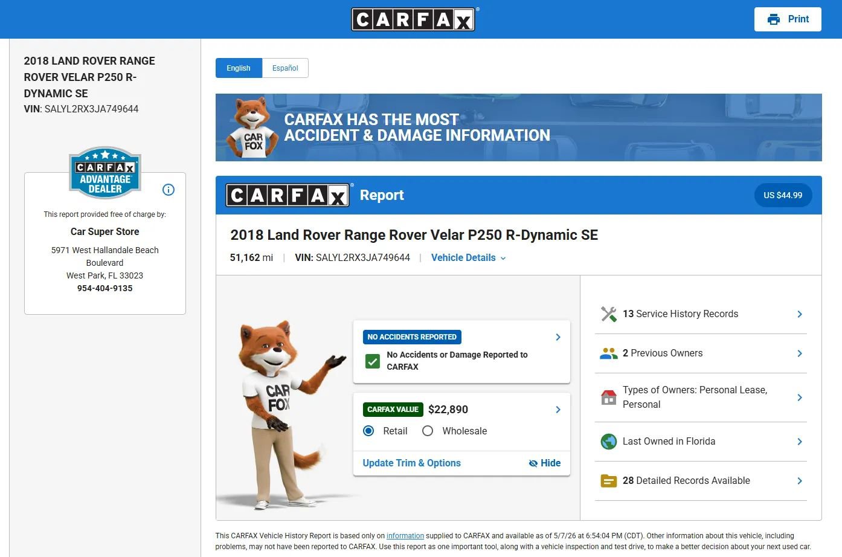Screen dimensions: 842x557
Task: Click the CARFAX Advantage Dealer badge
Action: 105,173
